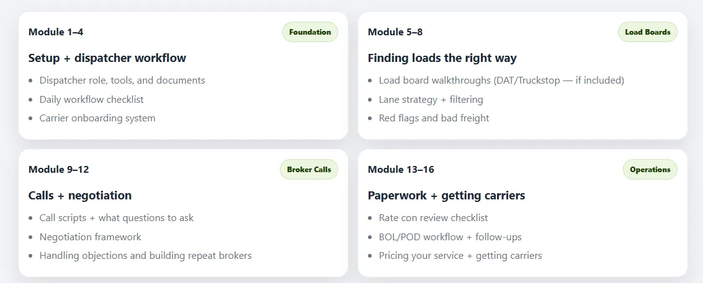Click the Load Boards badge
Image resolution: width=703 pixels, height=283 pixels.
coord(647,32)
